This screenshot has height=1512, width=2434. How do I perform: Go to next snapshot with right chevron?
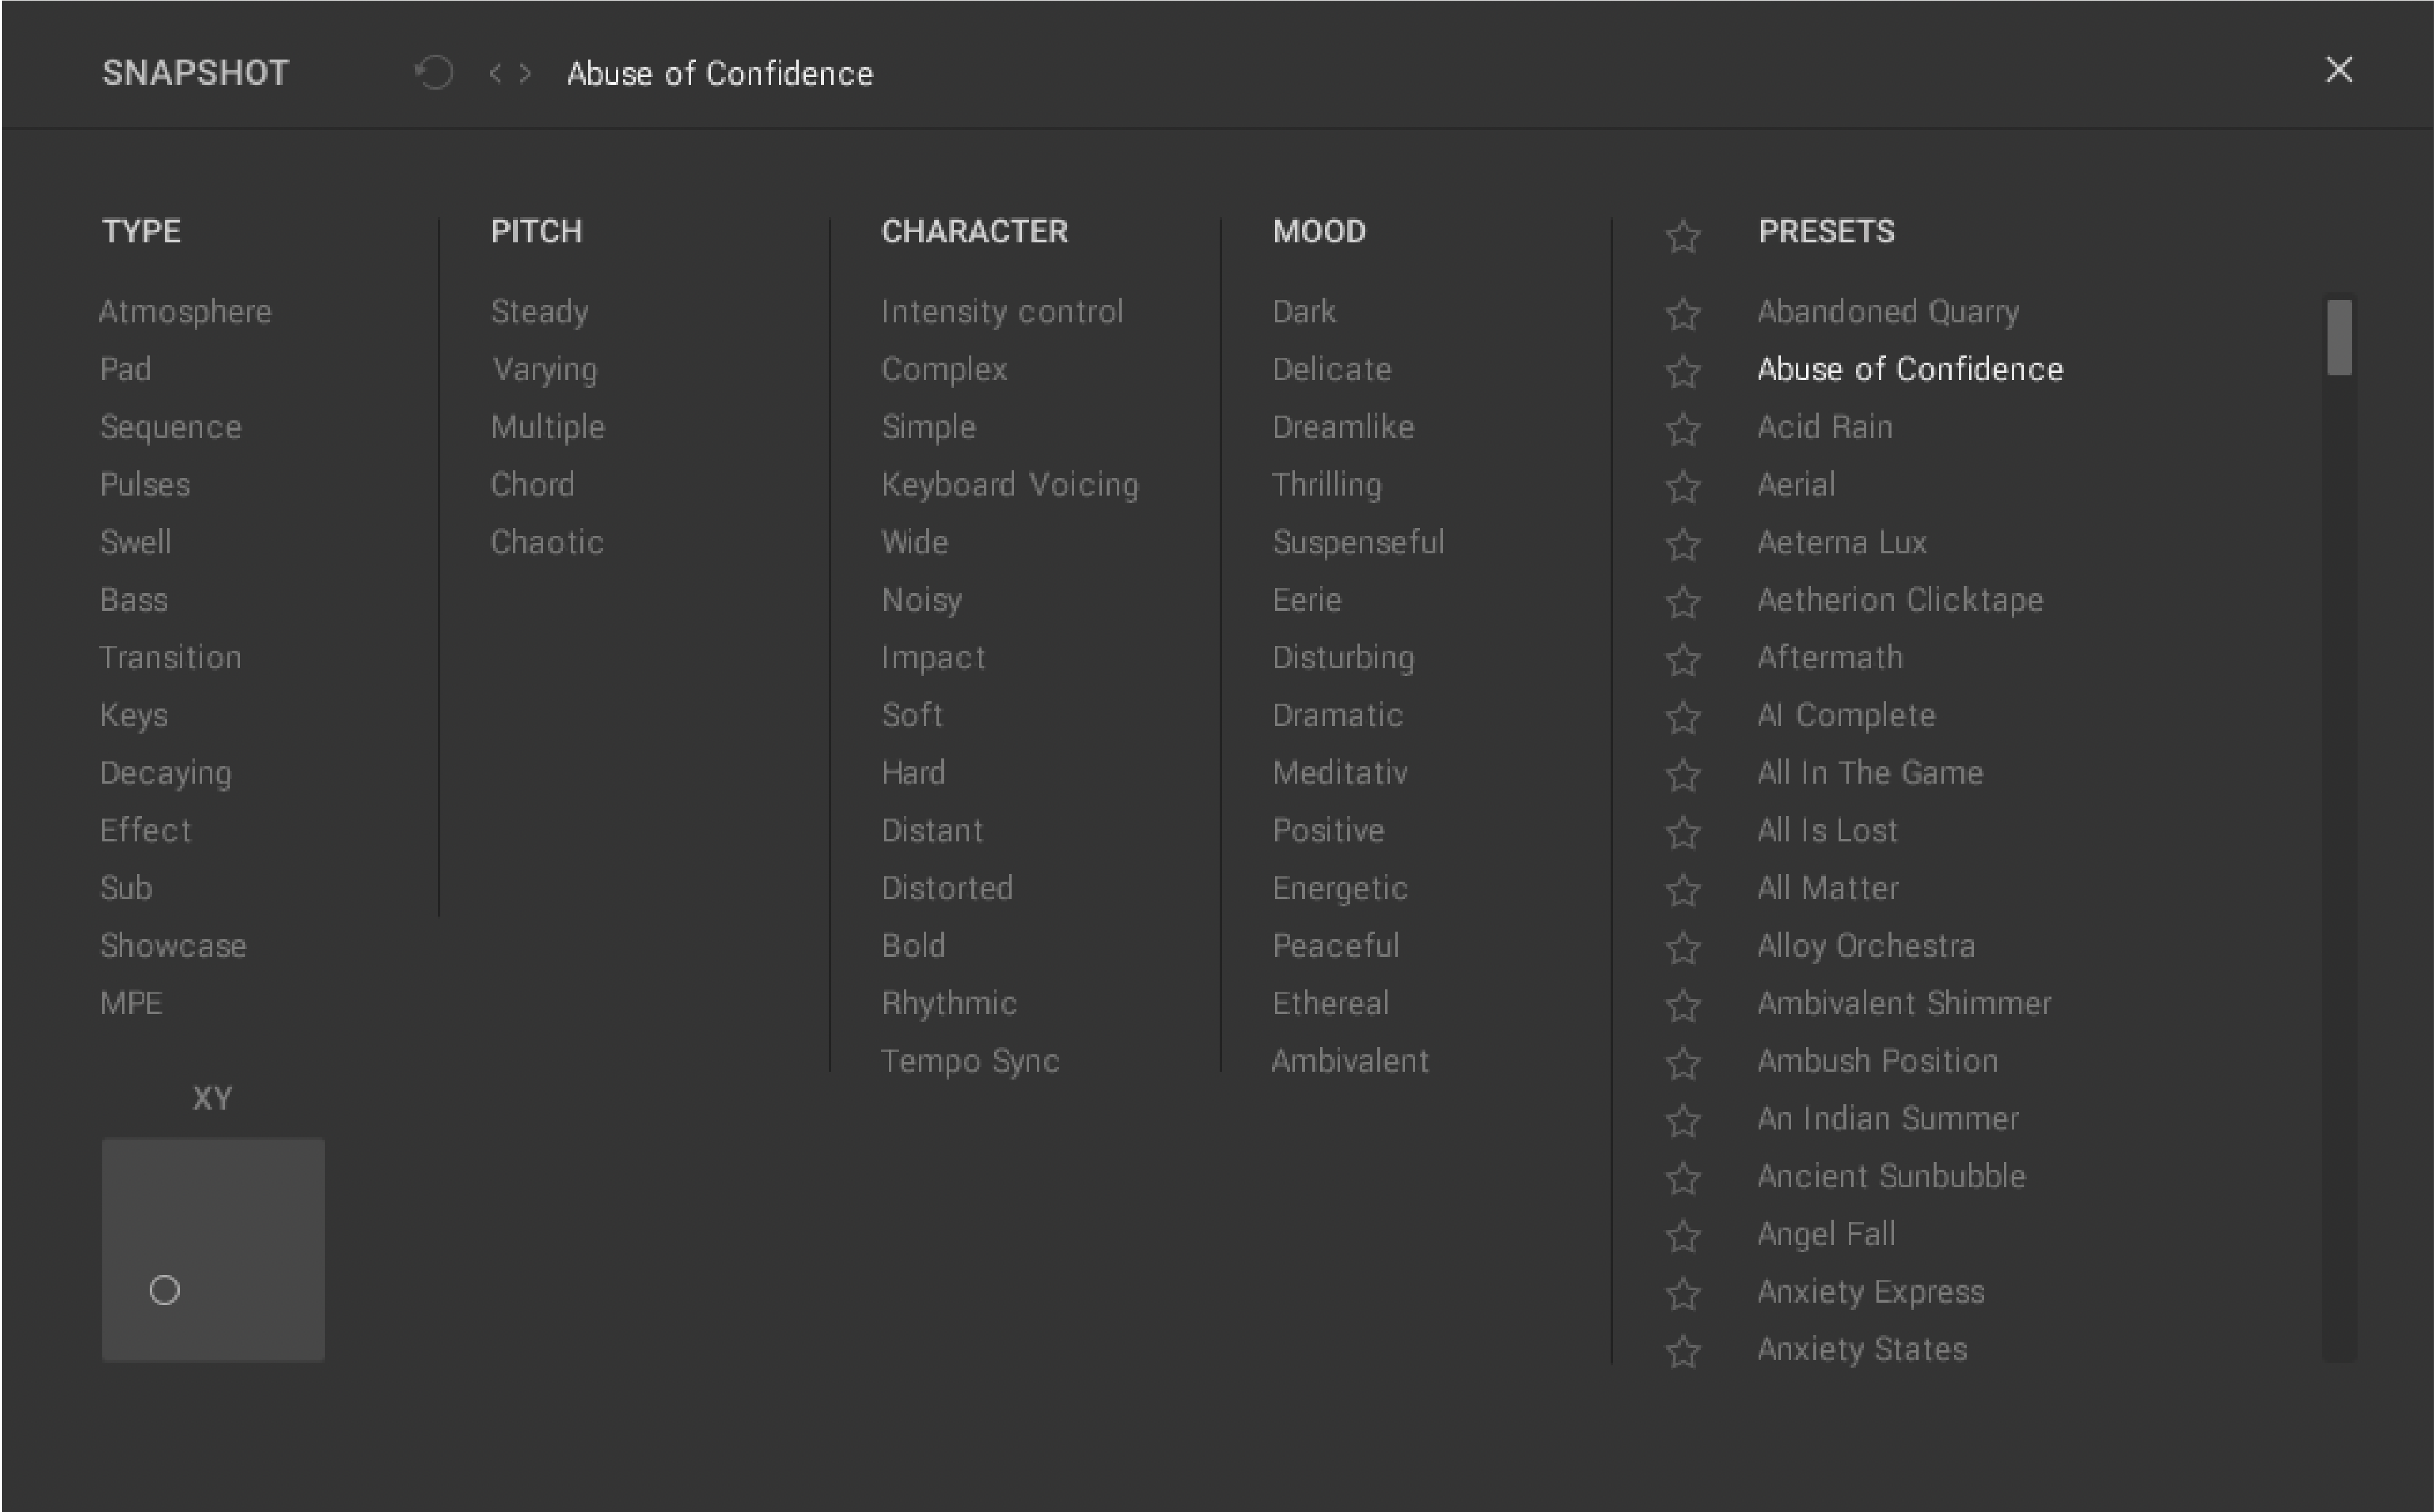(525, 73)
